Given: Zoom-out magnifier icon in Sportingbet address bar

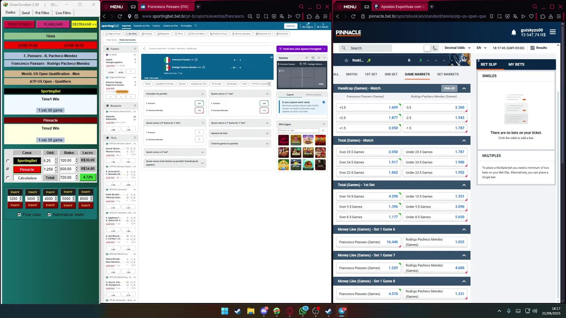Looking at the screenshot, I should 250,16.
